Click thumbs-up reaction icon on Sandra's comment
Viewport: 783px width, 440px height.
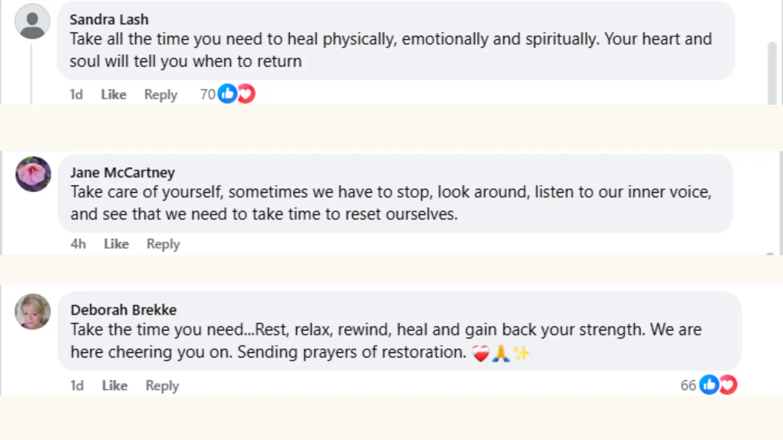coord(227,94)
